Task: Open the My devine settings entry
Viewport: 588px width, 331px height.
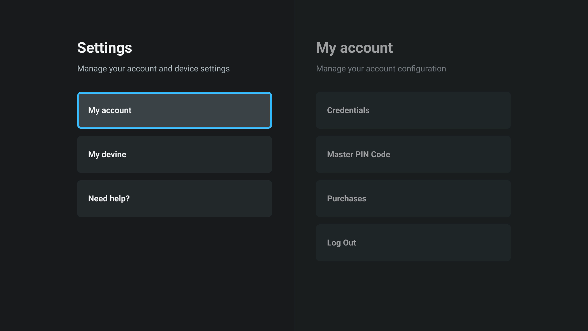Action: pos(174,154)
